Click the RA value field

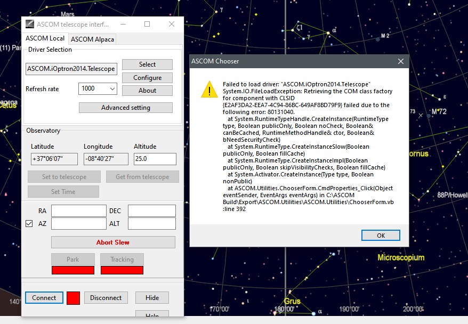(x=79, y=210)
